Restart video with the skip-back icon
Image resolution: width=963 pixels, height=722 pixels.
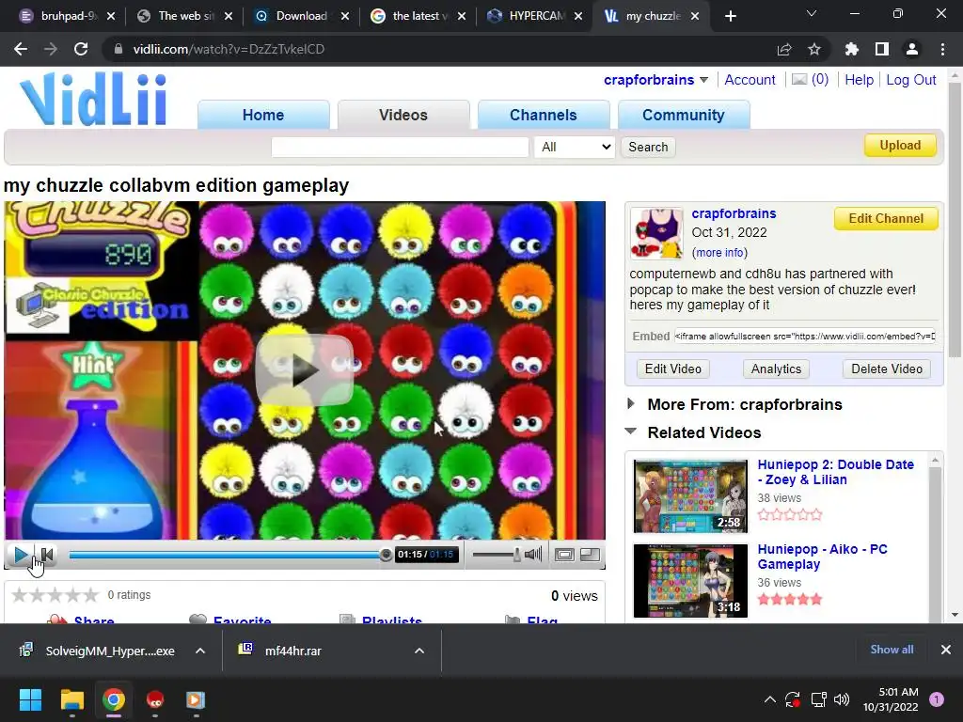click(x=47, y=555)
